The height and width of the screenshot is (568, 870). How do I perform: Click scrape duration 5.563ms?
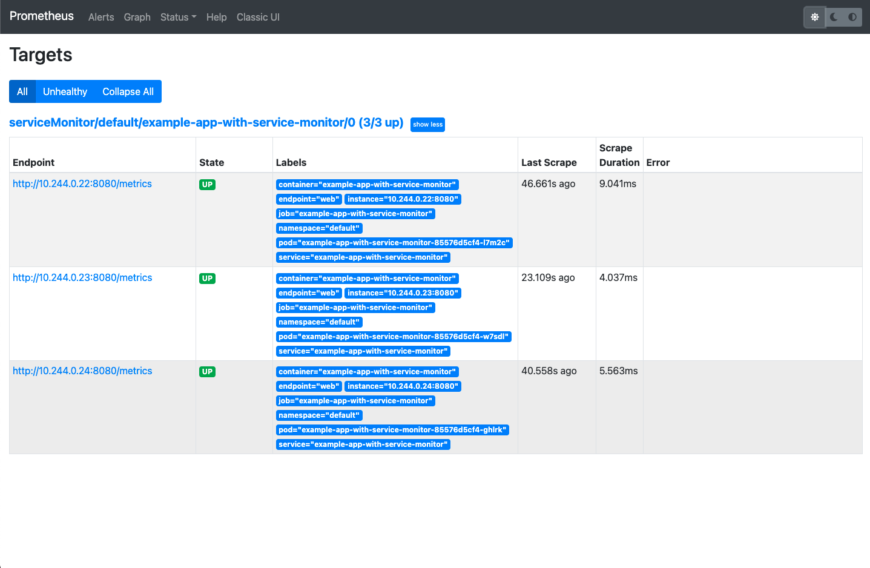(x=618, y=371)
